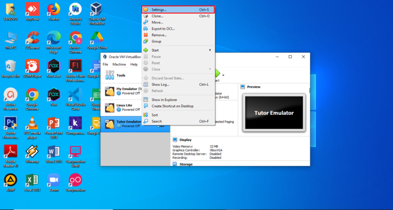Choose Settings in the context menu

pos(178,10)
